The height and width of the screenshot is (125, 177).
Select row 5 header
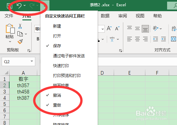[5, 104]
